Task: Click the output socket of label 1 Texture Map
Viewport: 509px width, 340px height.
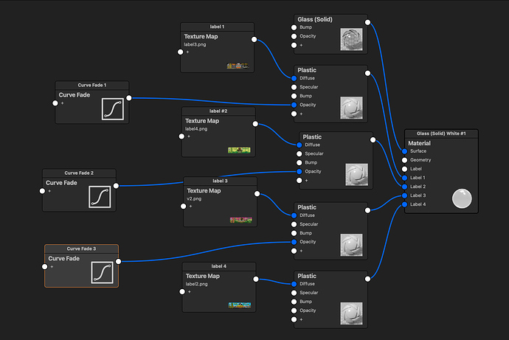Action: (254, 39)
